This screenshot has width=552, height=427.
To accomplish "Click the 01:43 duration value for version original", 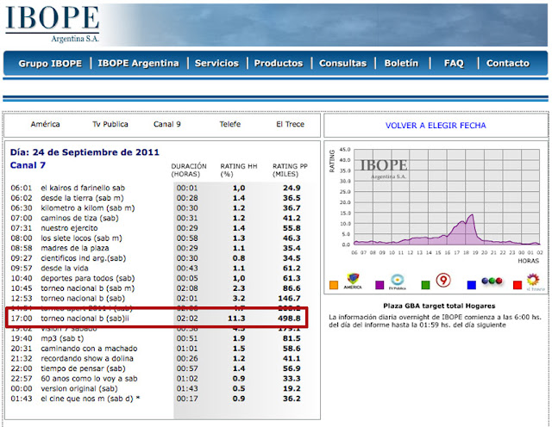I will coord(187,389).
